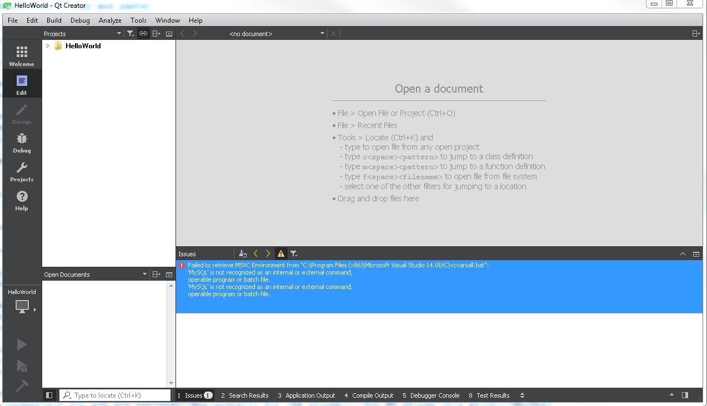Switch to Issues output tab
The height and width of the screenshot is (406, 707).
195,395
